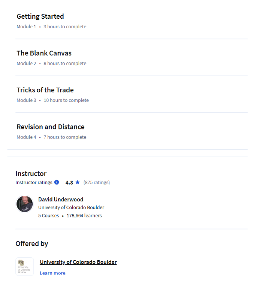Viewport: 262px width, 287px height.
Task: Click the Instructor section heading
Action: pos(31,173)
